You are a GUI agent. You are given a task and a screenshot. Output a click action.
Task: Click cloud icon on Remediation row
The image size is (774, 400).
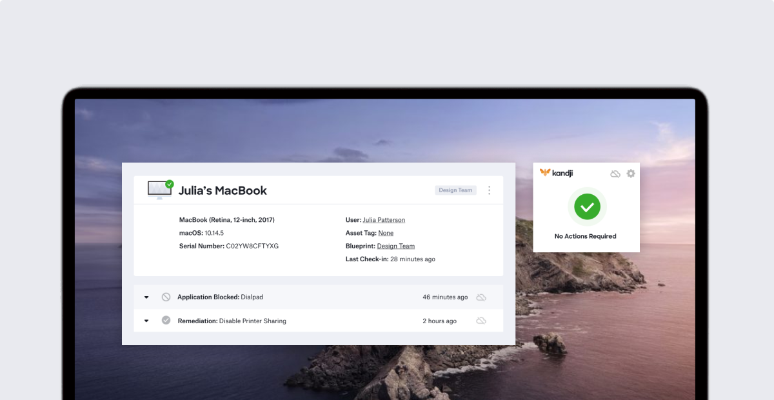(481, 321)
